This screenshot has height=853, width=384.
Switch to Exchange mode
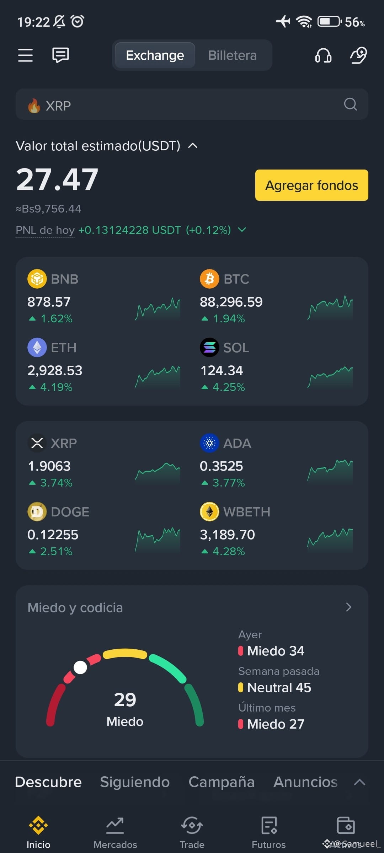point(155,55)
